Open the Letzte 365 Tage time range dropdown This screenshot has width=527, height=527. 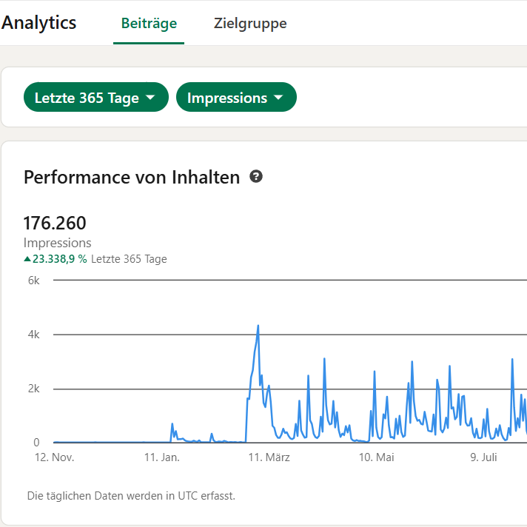(x=95, y=97)
